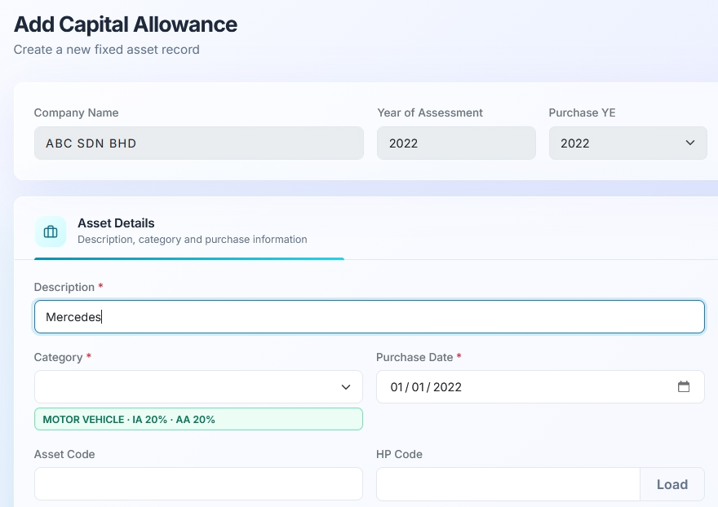Viewport: 718px width, 507px height.
Task: Open the calendar picker in Purchase Date
Action: click(x=683, y=386)
